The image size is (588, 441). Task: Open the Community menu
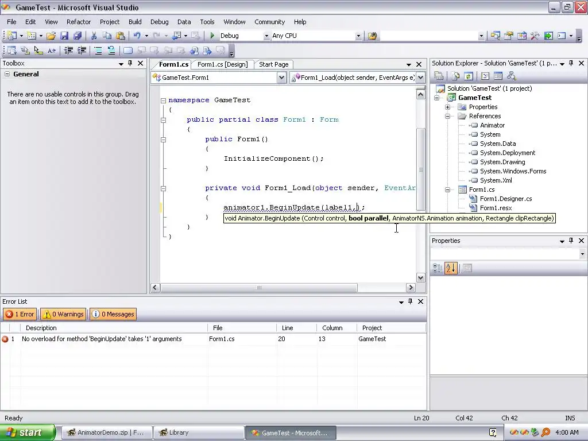(x=270, y=22)
